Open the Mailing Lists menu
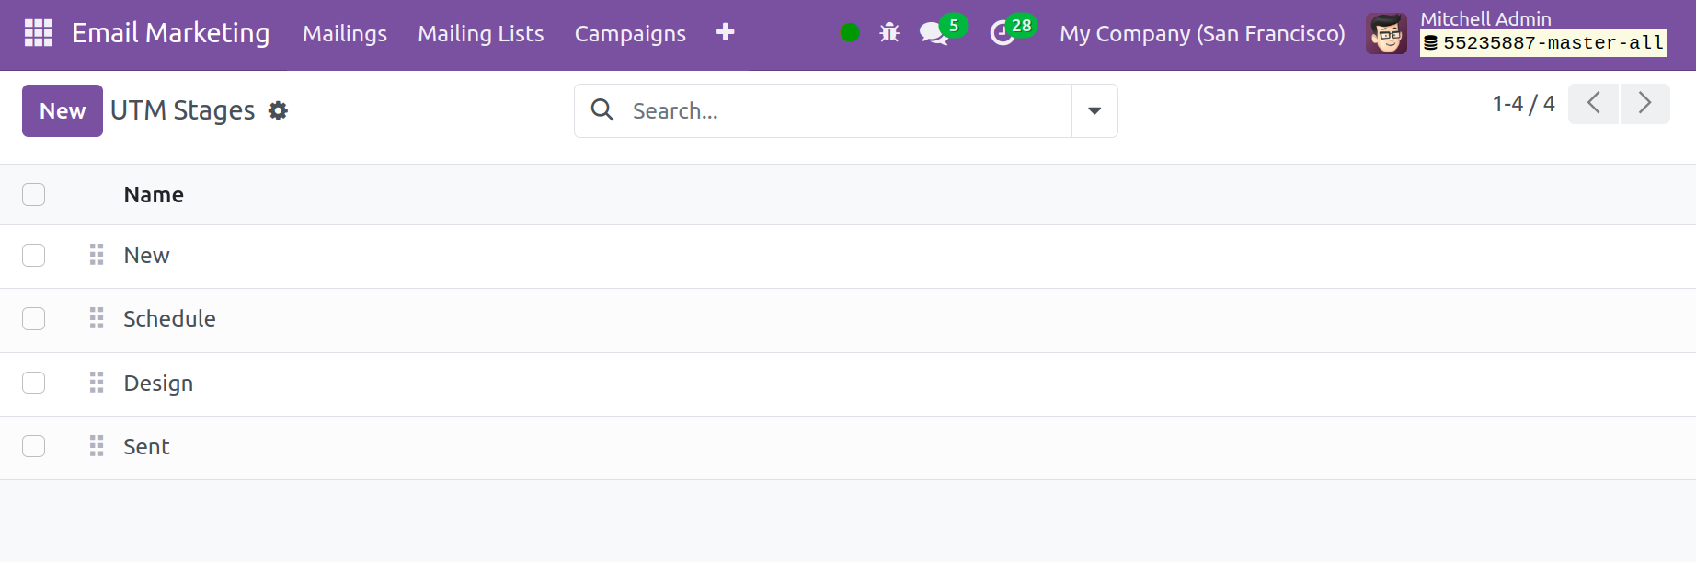Viewport: 1696px width, 562px height. coord(480,34)
